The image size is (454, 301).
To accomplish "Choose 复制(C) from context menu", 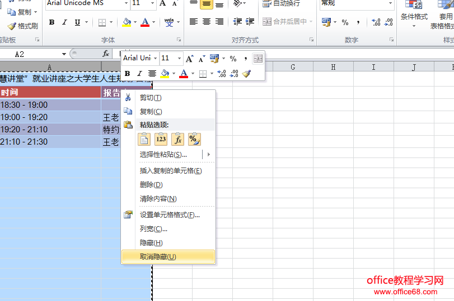I will (169, 112).
